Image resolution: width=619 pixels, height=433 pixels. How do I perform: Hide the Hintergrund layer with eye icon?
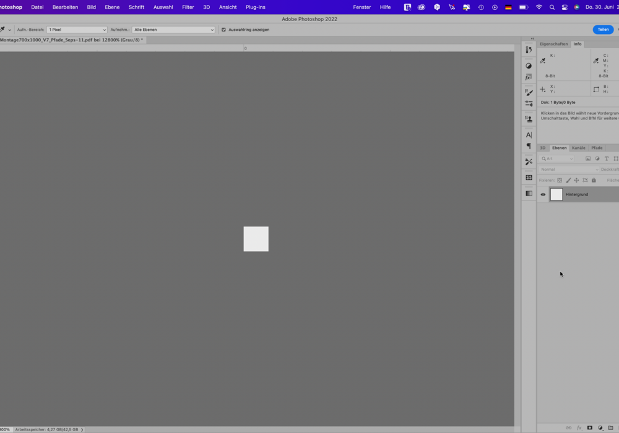pyautogui.click(x=543, y=194)
